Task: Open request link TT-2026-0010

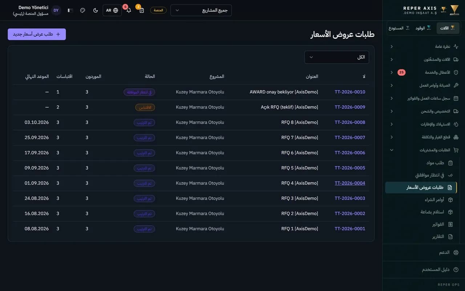Action: pos(350,92)
